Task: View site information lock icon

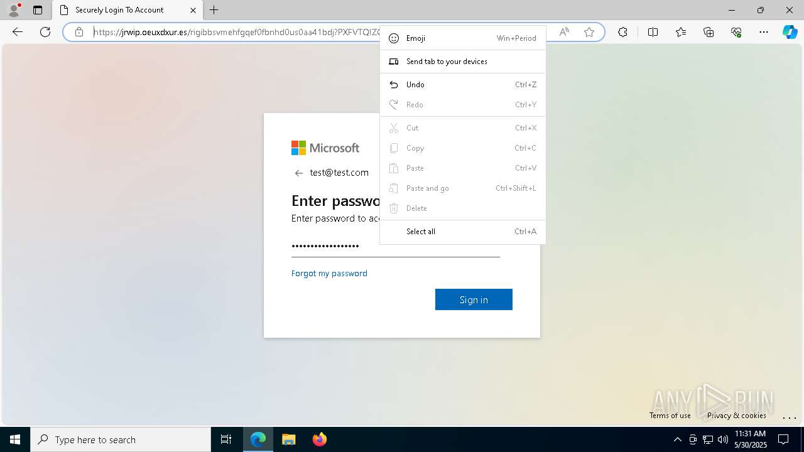Action: pyautogui.click(x=79, y=32)
